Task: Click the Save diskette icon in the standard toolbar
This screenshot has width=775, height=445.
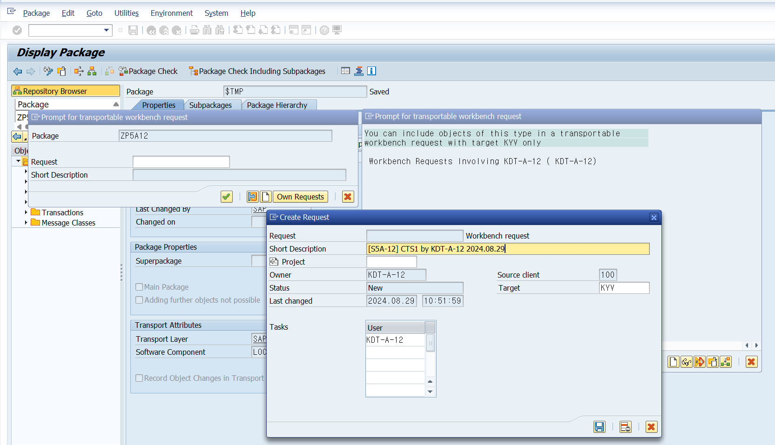Action: click(133, 30)
